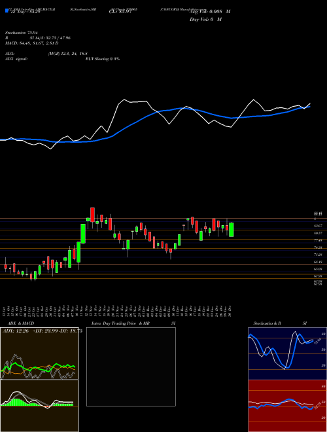Click the 'Avg Vol: 0.008 M' text
The height and width of the screenshot is (432, 327).
pos(210,12)
